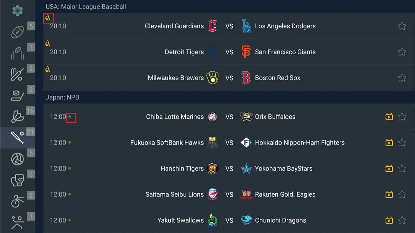Viewport: 415px width, 233px height.
Task: Add Yakult Swallows match to favorites
Action: click(402, 220)
